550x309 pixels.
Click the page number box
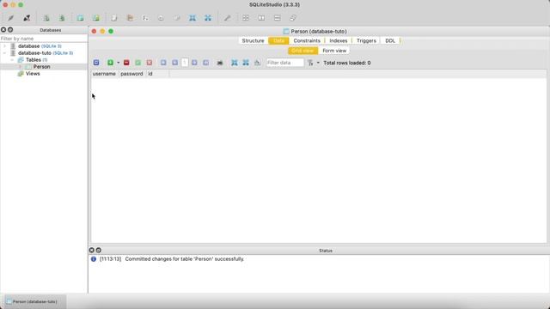click(x=185, y=63)
